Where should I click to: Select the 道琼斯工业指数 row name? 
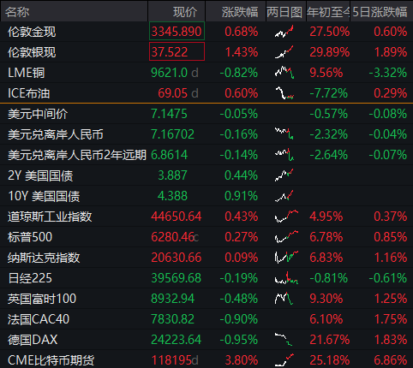coord(50,217)
